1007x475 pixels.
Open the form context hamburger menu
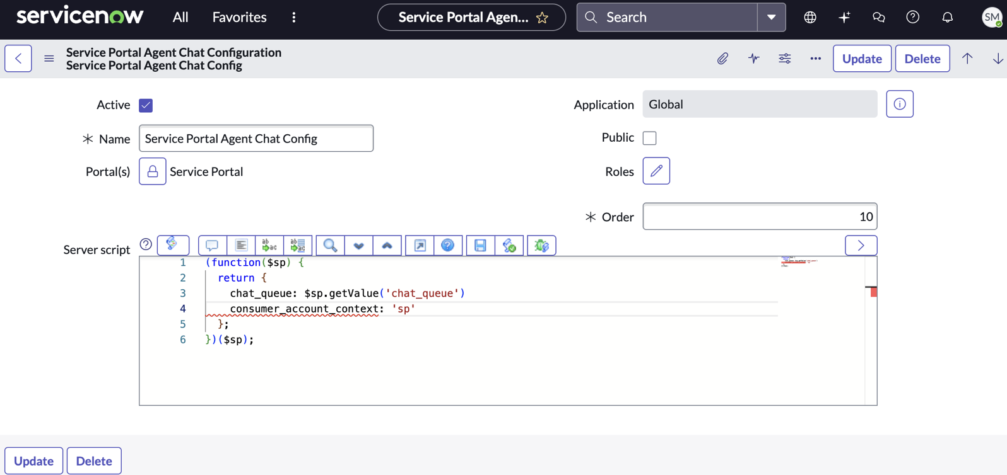coord(49,59)
